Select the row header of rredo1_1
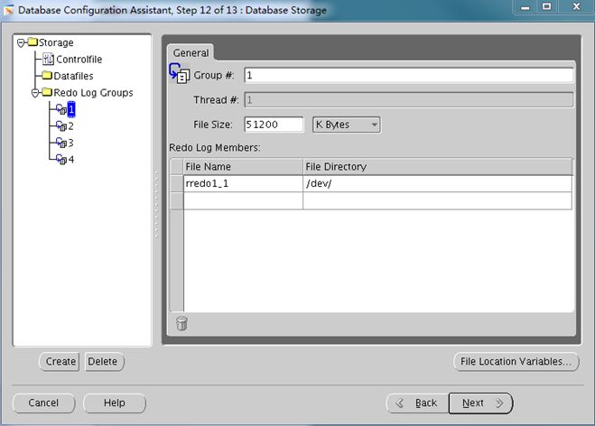The width and height of the screenshot is (595, 426). (x=176, y=183)
